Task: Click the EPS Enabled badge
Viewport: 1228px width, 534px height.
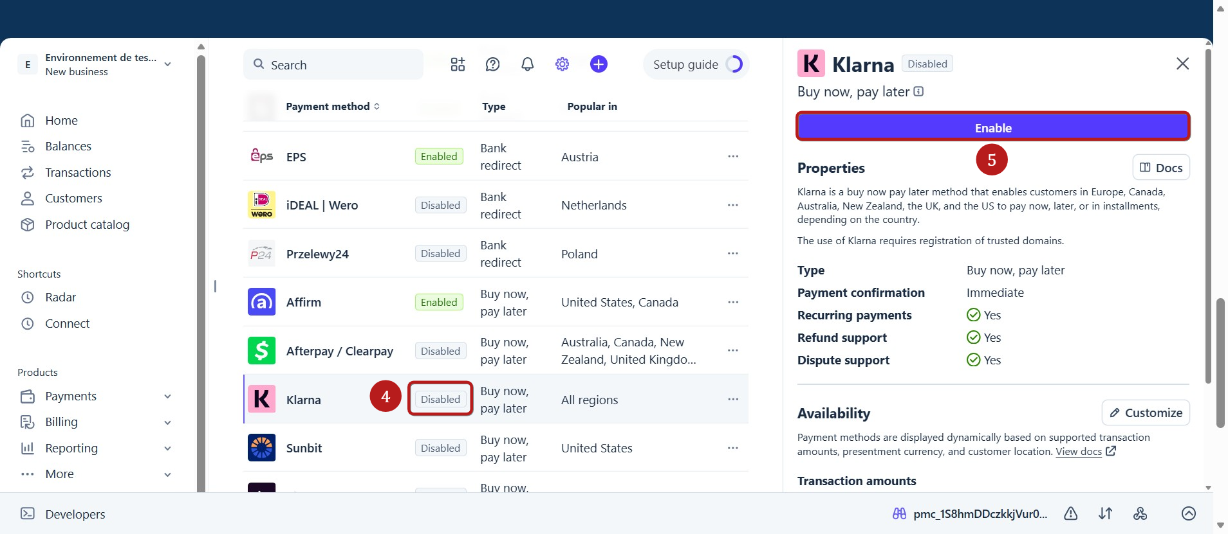Action: pos(439,156)
